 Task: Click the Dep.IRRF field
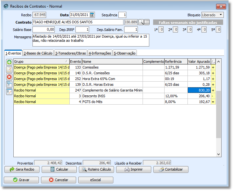coord(82,29)
